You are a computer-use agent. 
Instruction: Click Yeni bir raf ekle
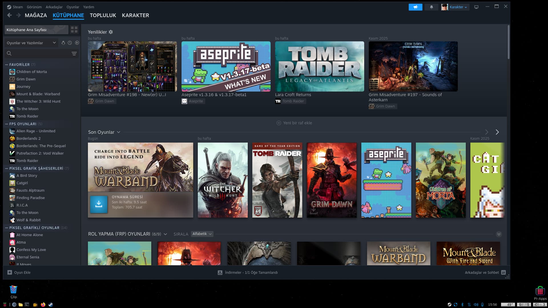click(294, 123)
